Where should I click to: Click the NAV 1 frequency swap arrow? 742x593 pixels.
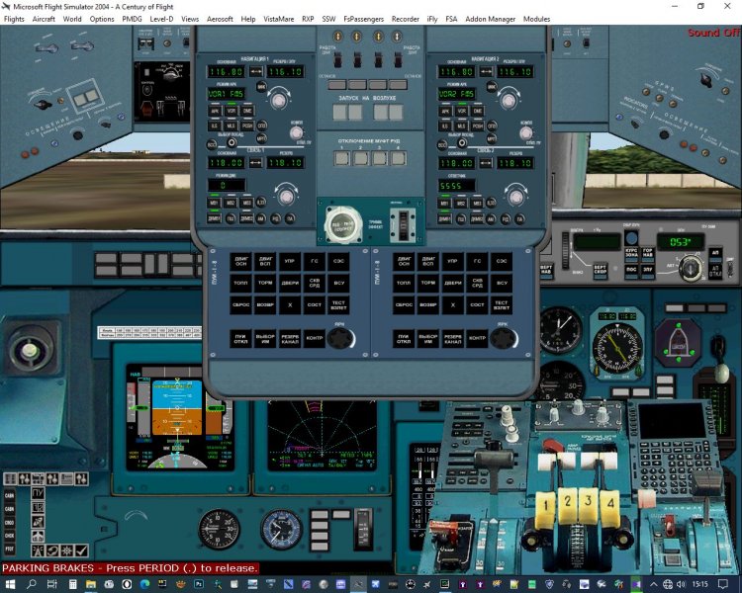[257, 72]
